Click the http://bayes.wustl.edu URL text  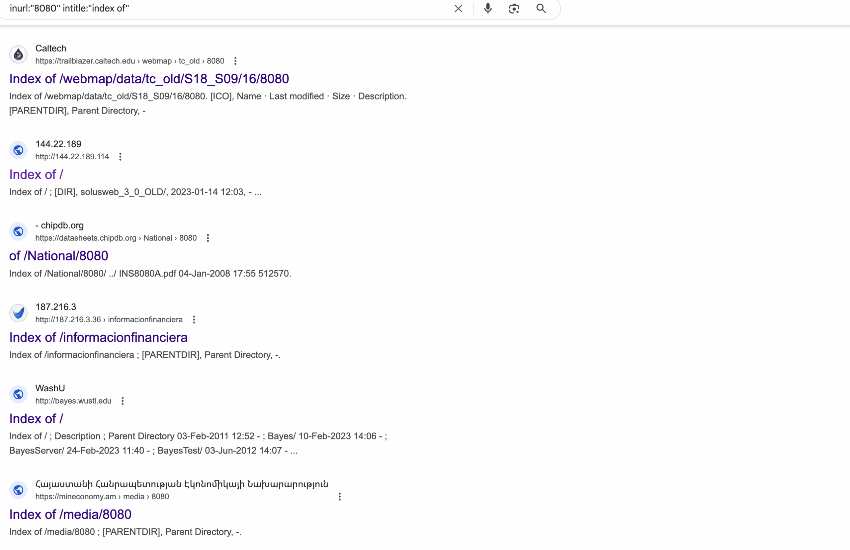pos(73,401)
